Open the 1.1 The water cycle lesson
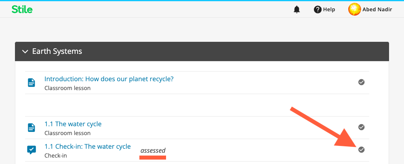 coord(73,124)
